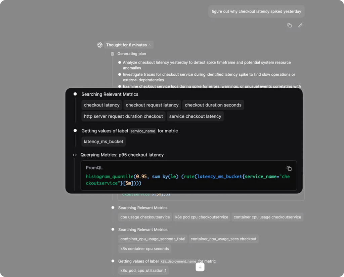Click the scroll-to-bottom arrow button
Image resolution: width=344 pixels, height=277 pixels.
[x=200, y=267]
